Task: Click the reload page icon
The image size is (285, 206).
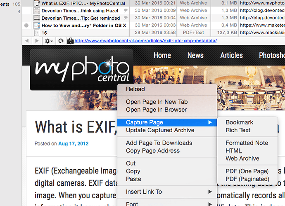Action: click(x=61, y=41)
